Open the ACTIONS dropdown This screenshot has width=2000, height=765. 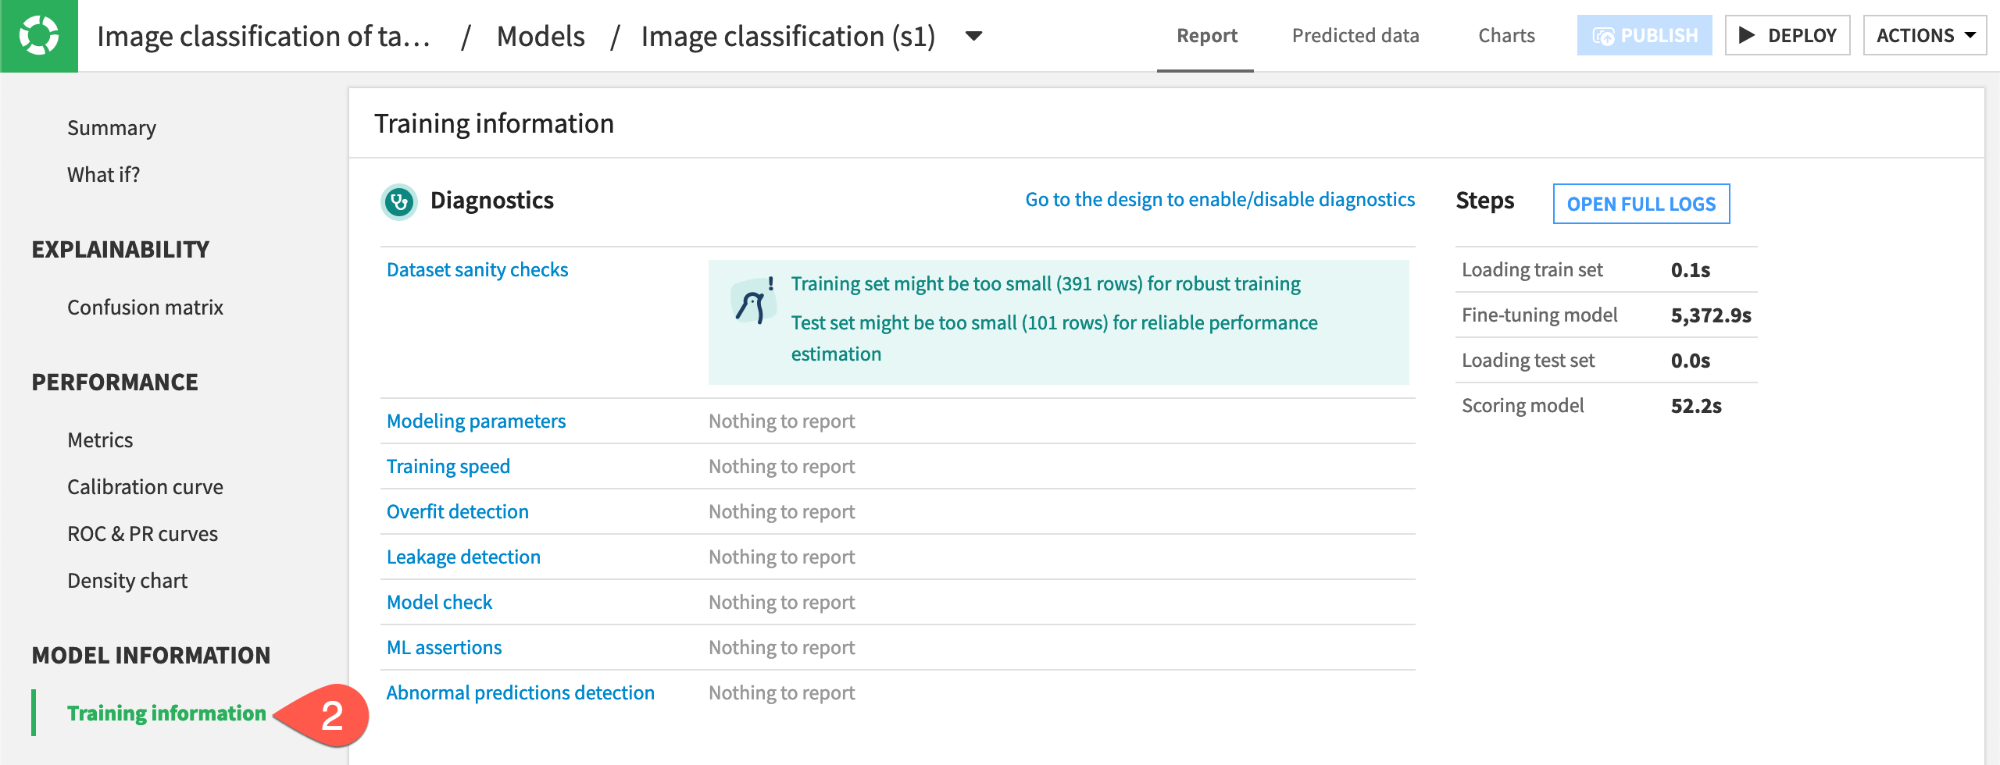click(1926, 34)
